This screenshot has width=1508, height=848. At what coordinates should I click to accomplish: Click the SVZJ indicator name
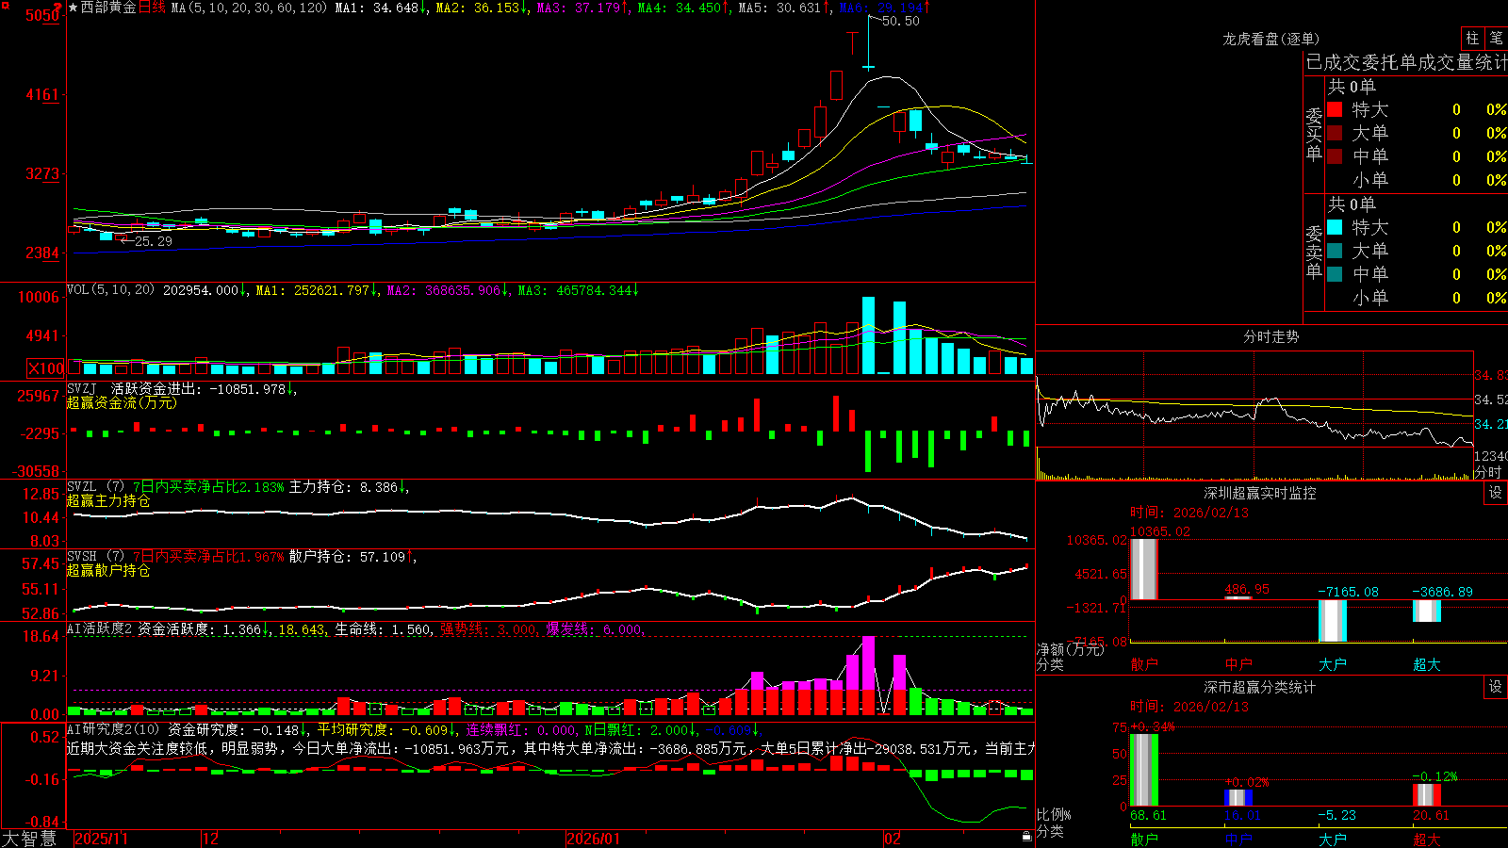pyautogui.click(x=82, y=389)
